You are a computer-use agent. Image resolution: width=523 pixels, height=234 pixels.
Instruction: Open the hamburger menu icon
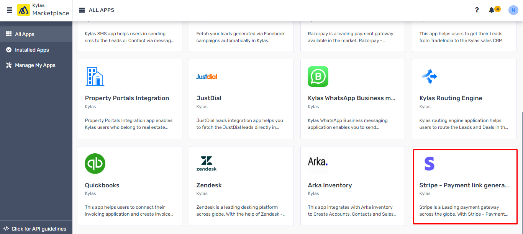pos(10,10)
